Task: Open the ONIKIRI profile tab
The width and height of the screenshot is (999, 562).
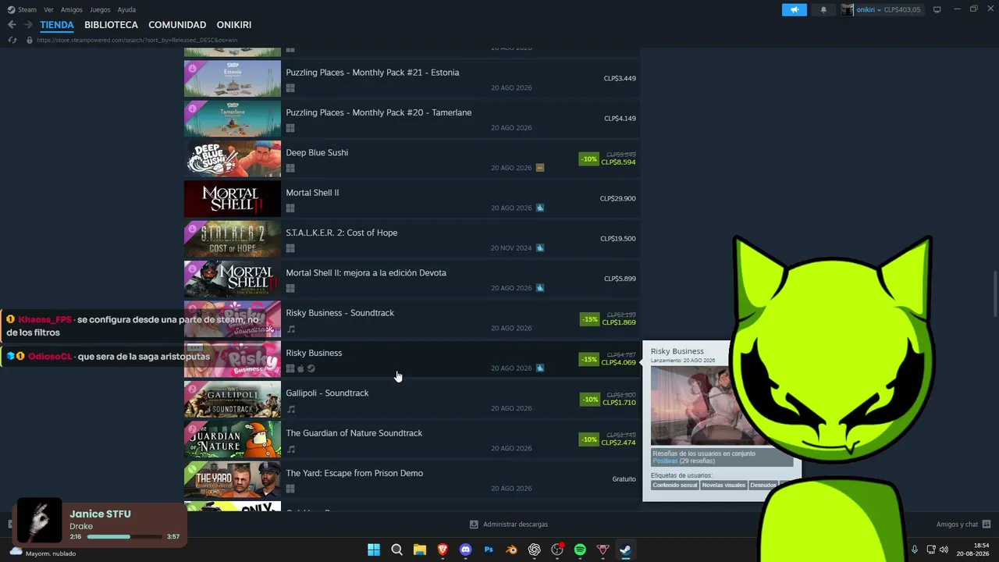Action: coord(234,25)
